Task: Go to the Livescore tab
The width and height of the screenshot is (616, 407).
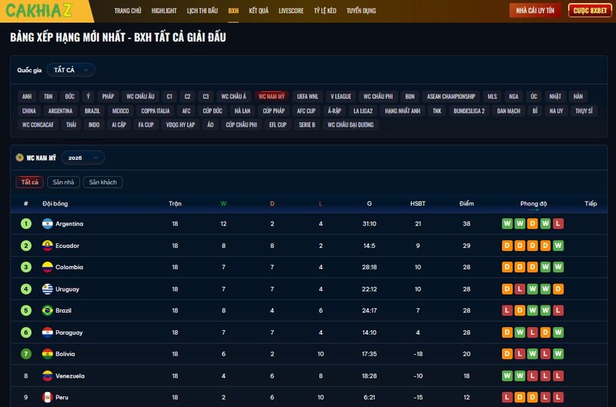Action: point(291,12)
